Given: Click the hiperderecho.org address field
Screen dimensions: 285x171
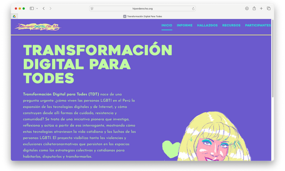Looking at the screenshot, I should click(x=142, y=9).
